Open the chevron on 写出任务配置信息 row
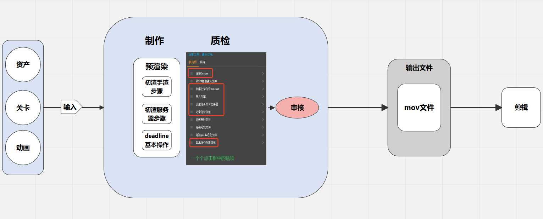Viewport: 543px width, 219px height. click(263, 143)
